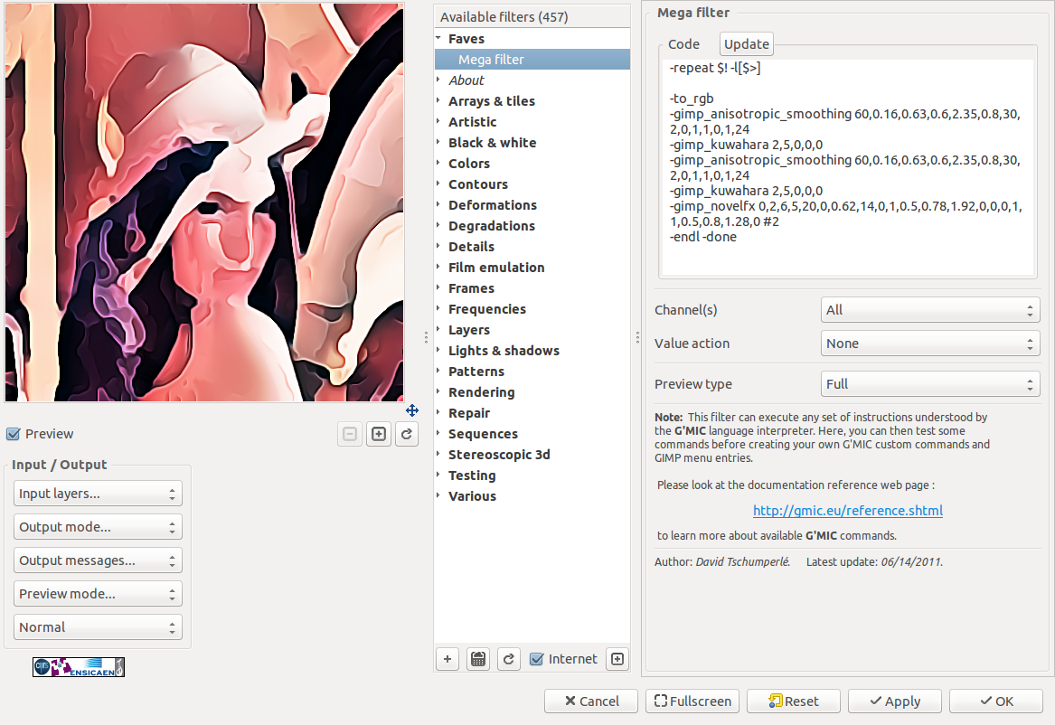
Task: Click the Cancel button
Action: 591,701
